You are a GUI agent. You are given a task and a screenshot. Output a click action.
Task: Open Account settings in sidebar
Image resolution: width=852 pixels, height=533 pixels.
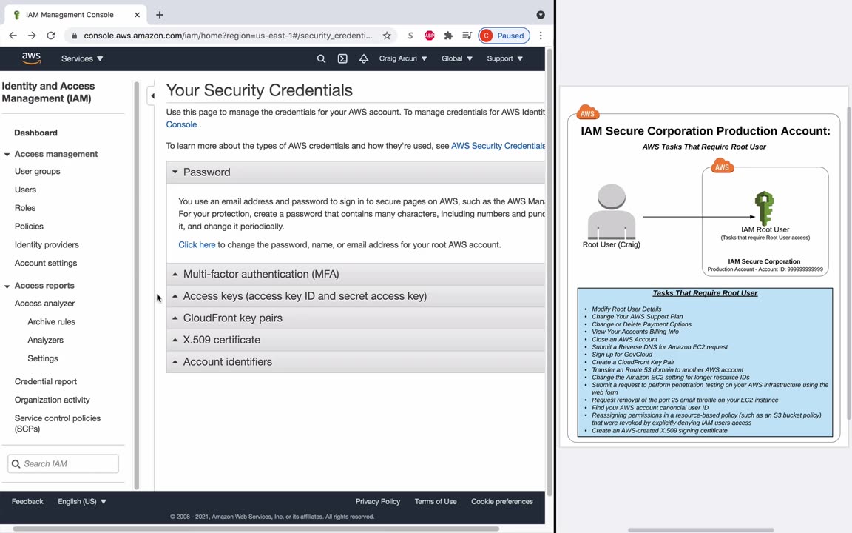tap(46, 264)
